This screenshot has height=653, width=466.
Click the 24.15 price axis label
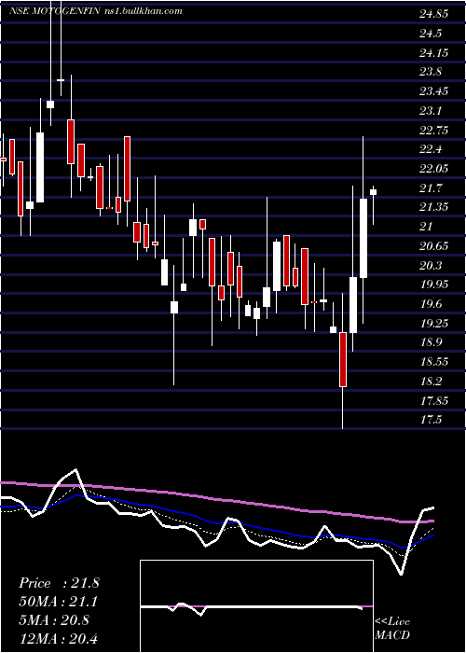433,53
